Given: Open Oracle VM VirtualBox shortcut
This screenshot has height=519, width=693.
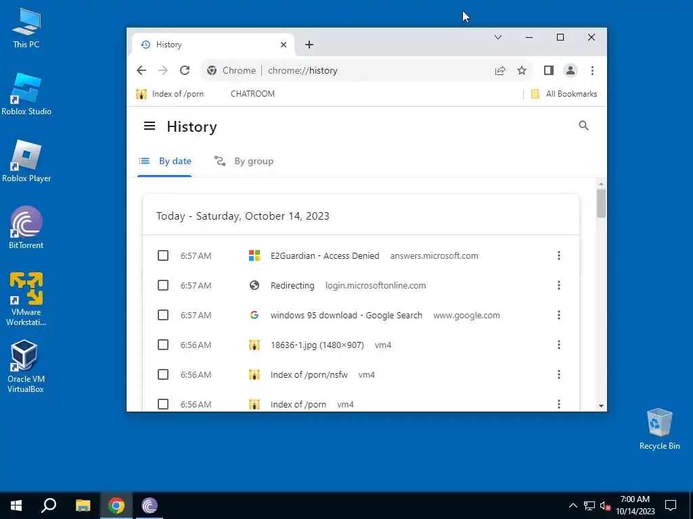Looking at the screenshot, I should pos(25,366).
